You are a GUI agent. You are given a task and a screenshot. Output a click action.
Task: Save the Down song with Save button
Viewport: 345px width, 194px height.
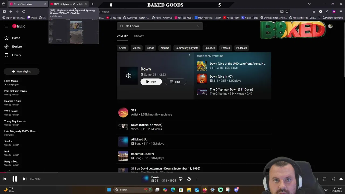pyautogui.click(x=175, y=82)
